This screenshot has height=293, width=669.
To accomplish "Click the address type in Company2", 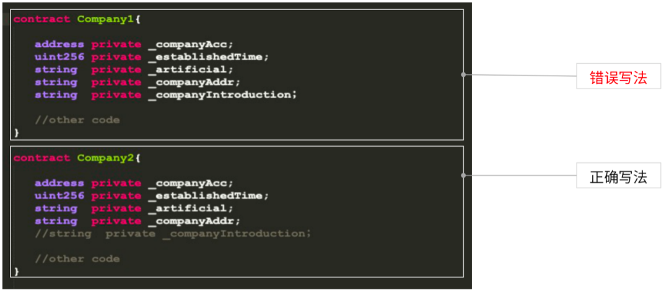I will (x=59, y=183).
